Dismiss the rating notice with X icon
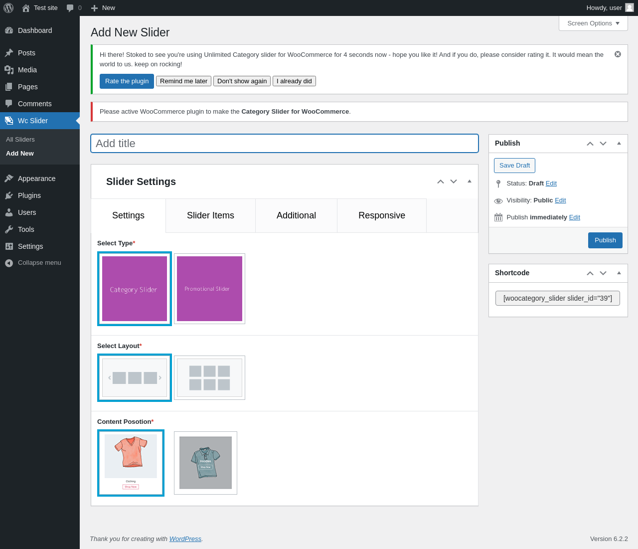This screenshot has height=549, width=638. (618, 54)
